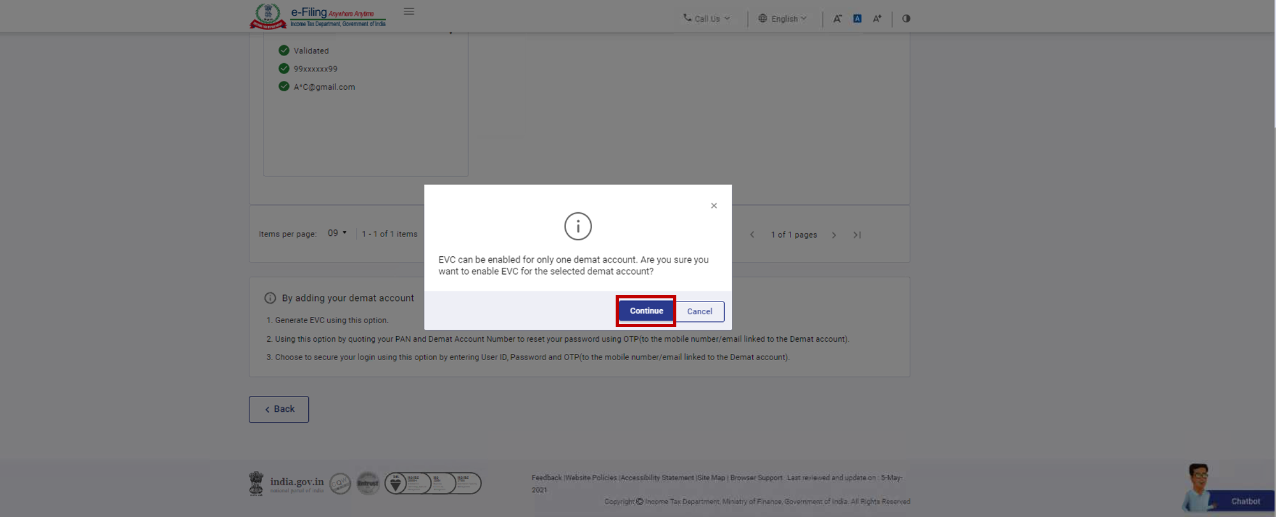The image size is (1276, 517).
Task: Click the Entrust certification badge
Action: pyautogui.click(x=368, y=483)
